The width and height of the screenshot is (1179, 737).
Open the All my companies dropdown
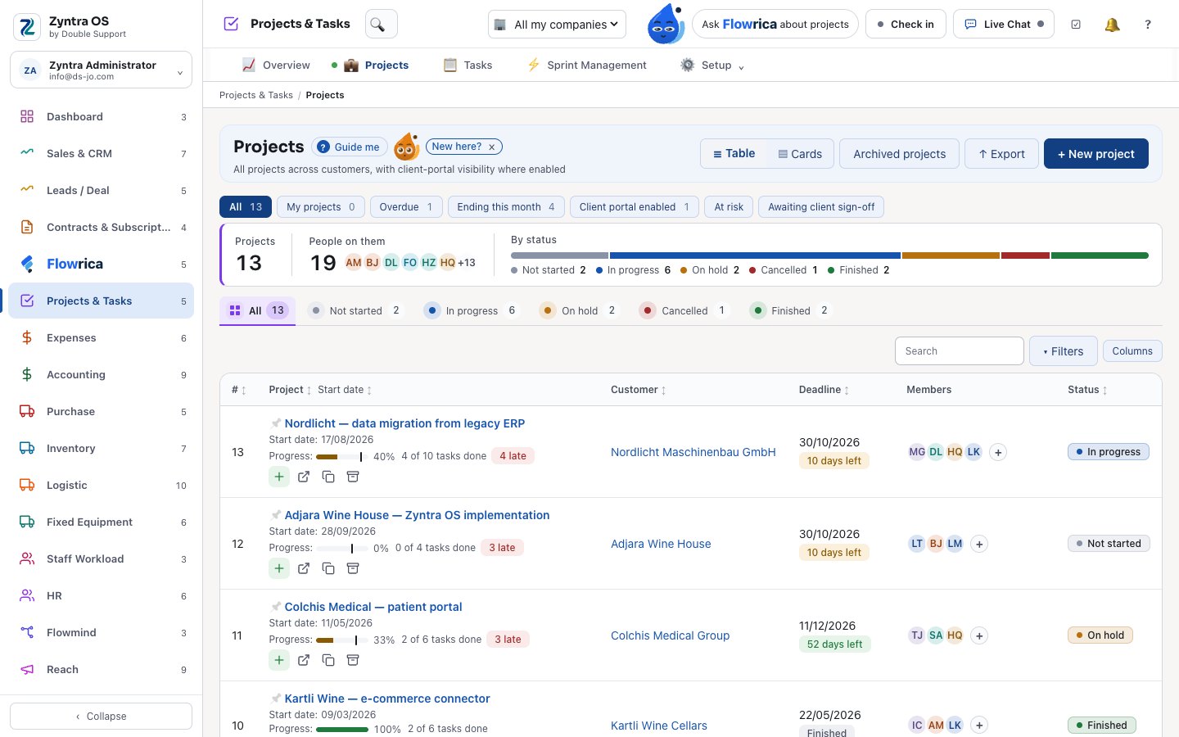coord(557,25)
